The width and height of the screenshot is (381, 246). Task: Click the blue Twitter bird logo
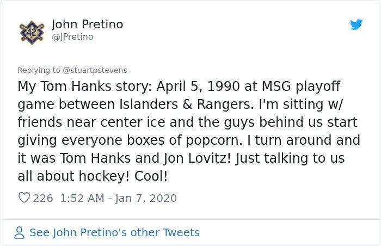coord(356,24)
